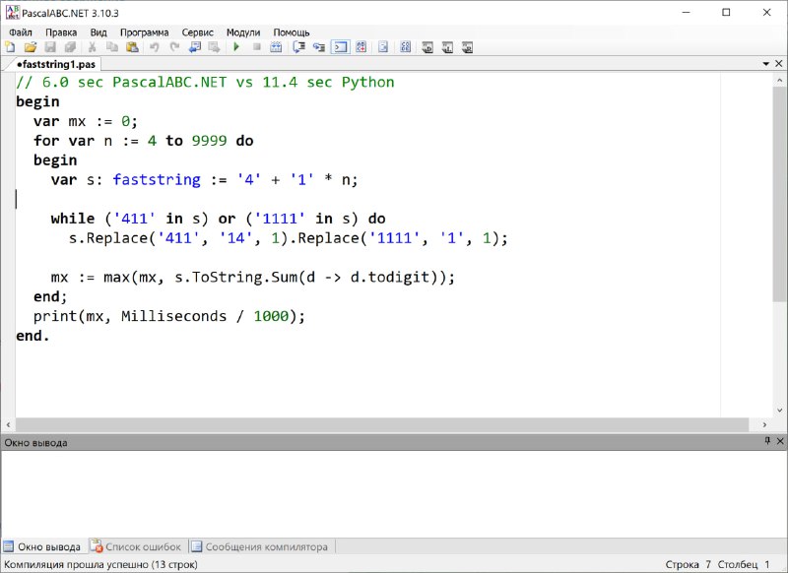Click the '9999' number in the for loop
This screenshot has width=788, height=573.
coord(209,140)
